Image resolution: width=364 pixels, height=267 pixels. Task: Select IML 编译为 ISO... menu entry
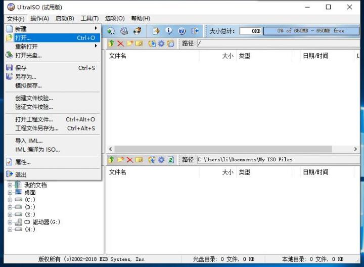coord(53,150)
